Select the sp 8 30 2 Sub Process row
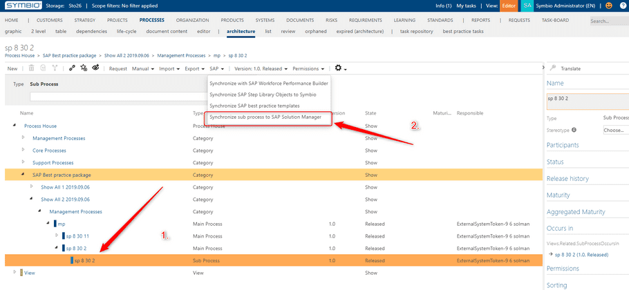 tap(274, 260)
